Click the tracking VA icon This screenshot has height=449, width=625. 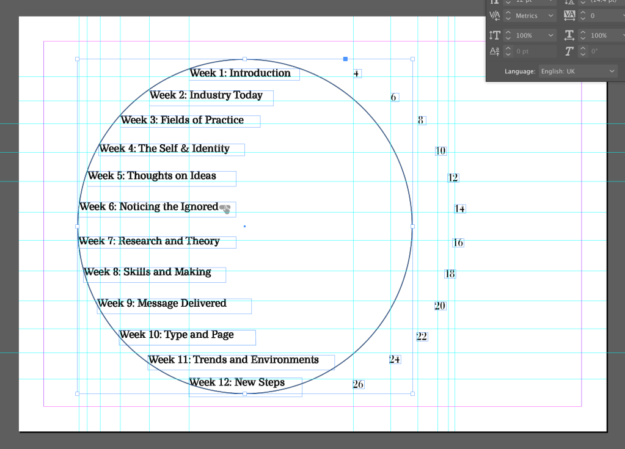[569, 16]
